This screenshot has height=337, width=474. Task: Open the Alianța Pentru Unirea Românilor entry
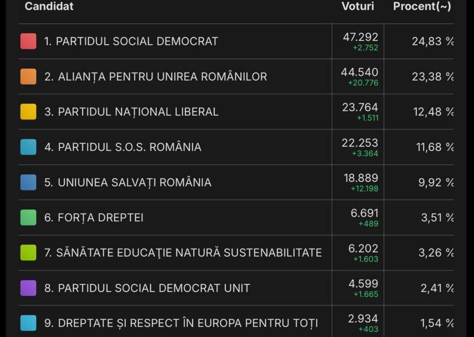point(156,77)
